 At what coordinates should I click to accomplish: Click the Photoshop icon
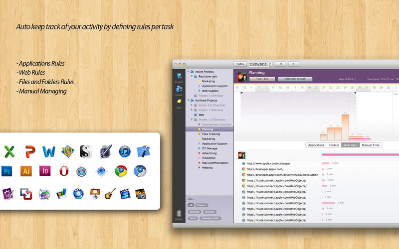(x=6, y=171)
